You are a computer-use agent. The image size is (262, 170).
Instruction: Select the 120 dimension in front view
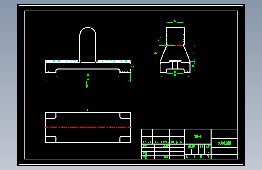click(88, 75)
